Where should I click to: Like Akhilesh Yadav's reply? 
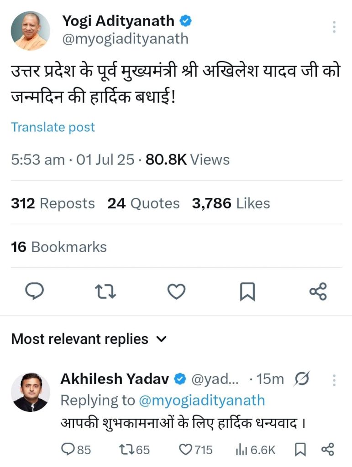186,450
